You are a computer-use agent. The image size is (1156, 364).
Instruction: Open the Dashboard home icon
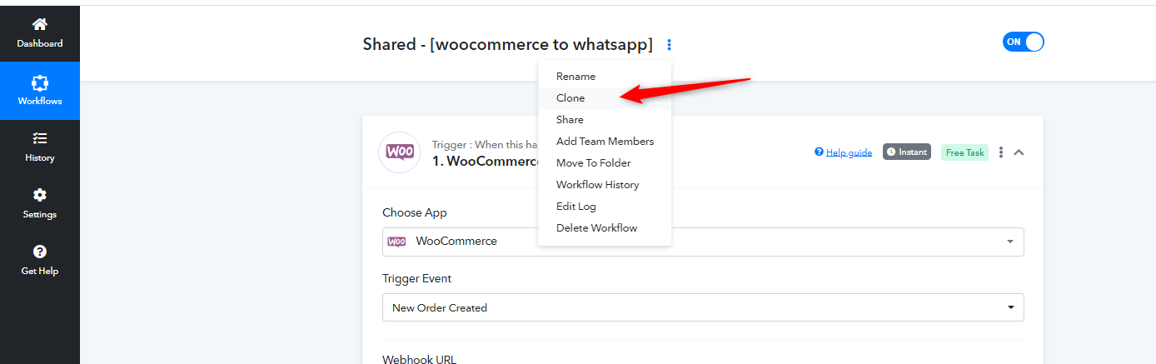[x=39, y=24]
